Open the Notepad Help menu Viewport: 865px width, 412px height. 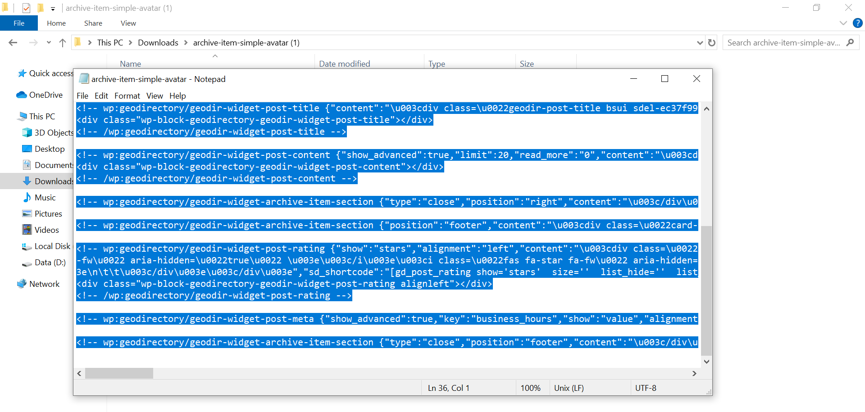point(178,96)
